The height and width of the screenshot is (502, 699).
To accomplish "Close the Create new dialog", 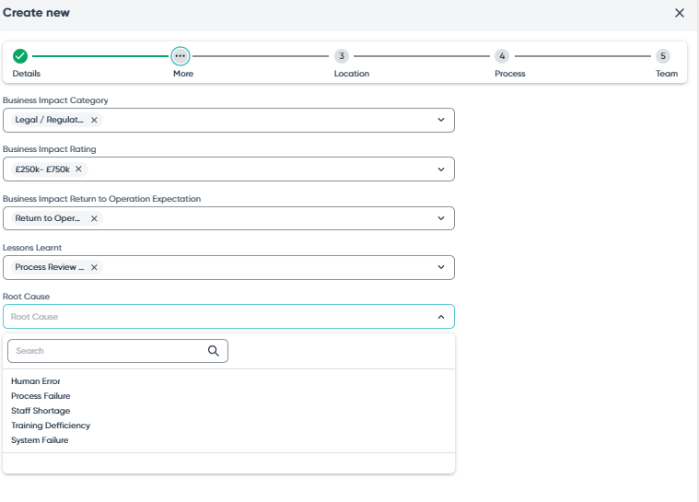I will [680, 13].
